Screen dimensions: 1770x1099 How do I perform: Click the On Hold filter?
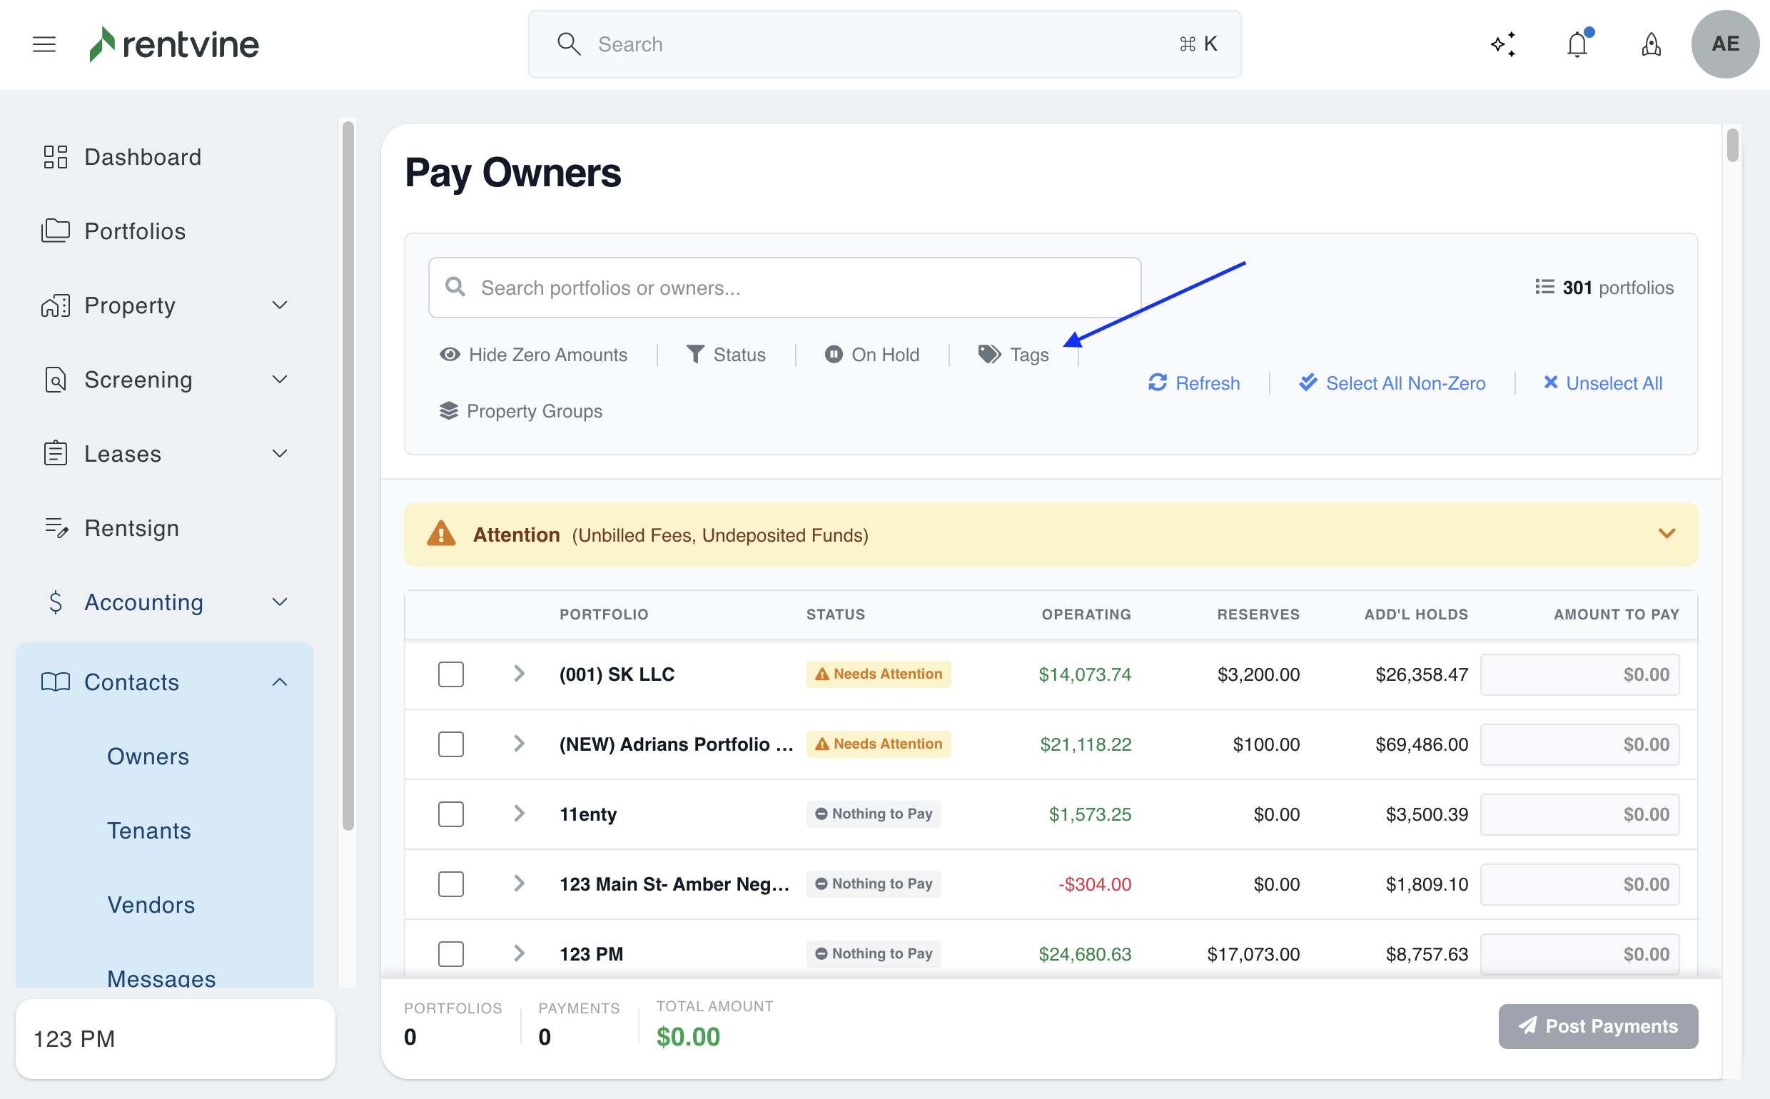point(872,354)
